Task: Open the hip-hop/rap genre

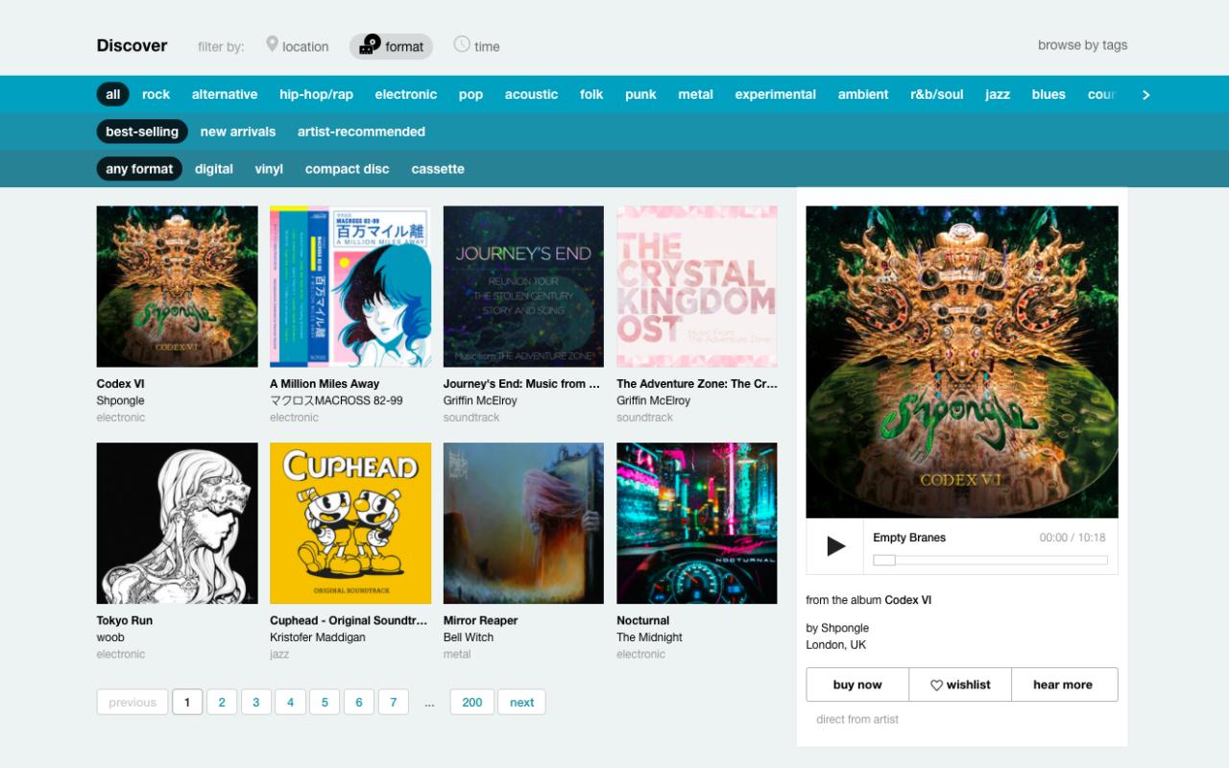Action: (317, 94)
